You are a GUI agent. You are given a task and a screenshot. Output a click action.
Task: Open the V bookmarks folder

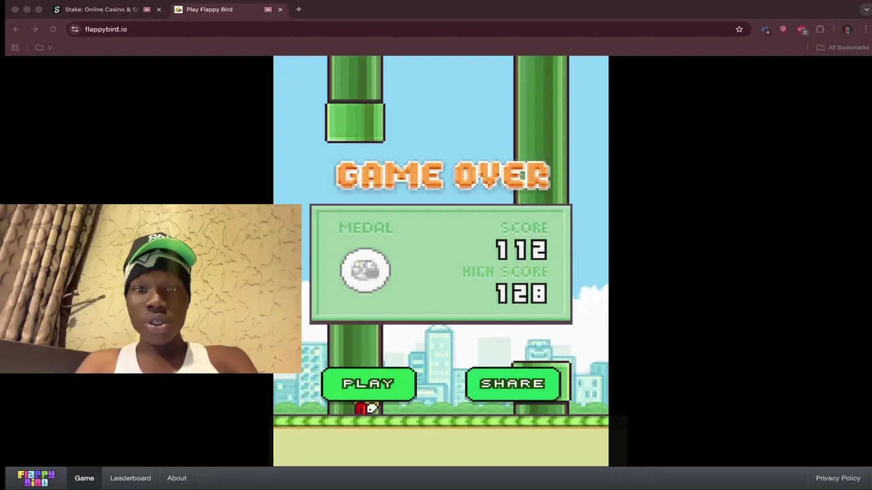(44, 48)
